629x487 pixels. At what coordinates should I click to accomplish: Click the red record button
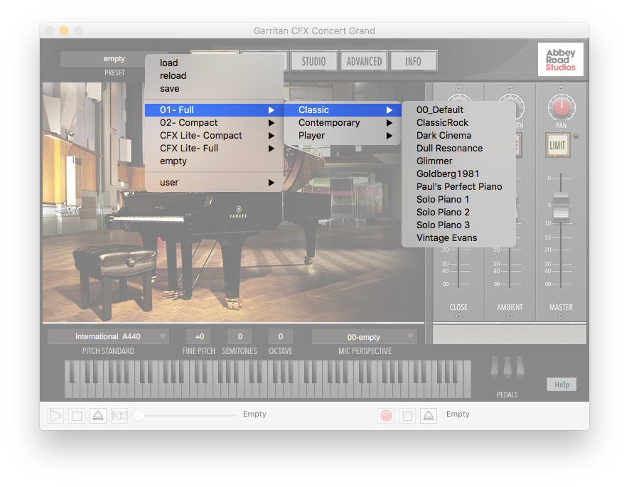[x=386, y=416]
